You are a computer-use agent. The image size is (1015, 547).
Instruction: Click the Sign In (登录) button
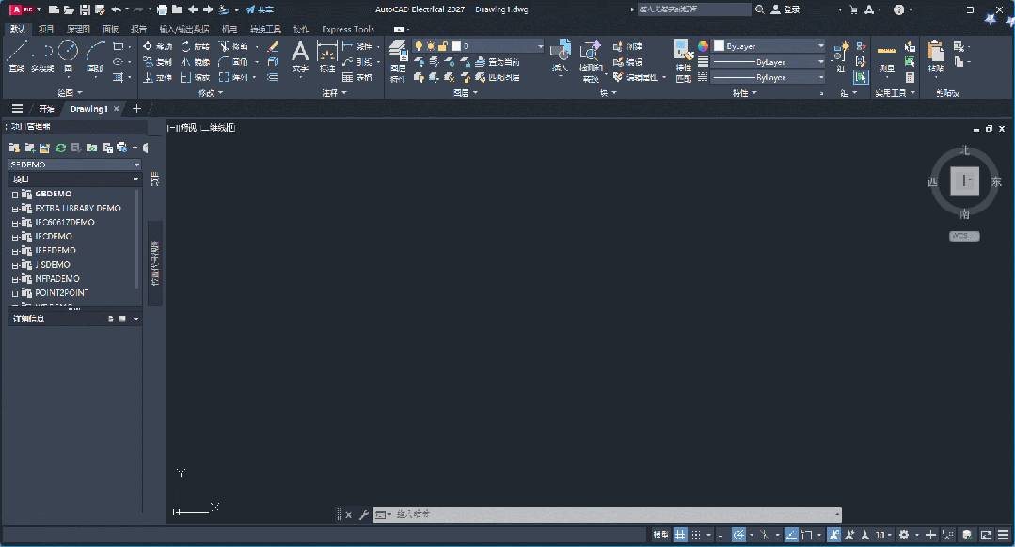pos(785,9)
